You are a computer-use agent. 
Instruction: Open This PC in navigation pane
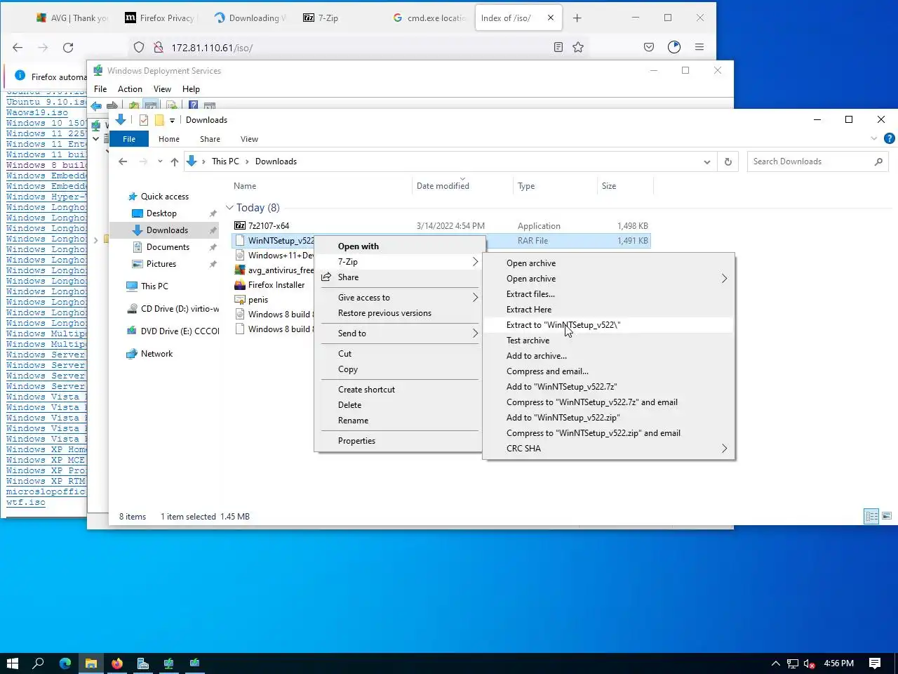tap(154, 286)
